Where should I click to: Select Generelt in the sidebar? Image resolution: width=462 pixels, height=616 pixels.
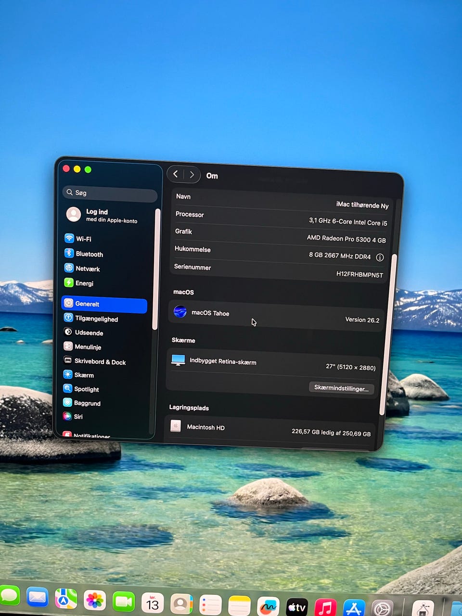[x=104, y=304]
